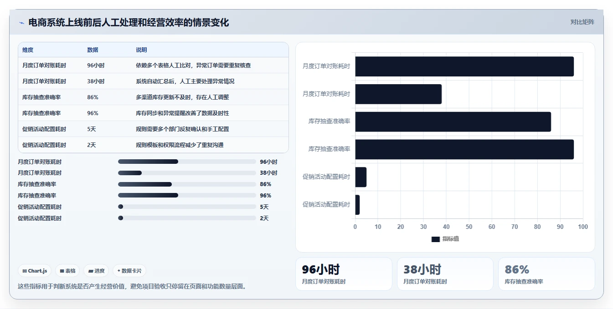Select the 进度 chip
The height and width of the screenshot is (309, 613).
coord(96,271)
